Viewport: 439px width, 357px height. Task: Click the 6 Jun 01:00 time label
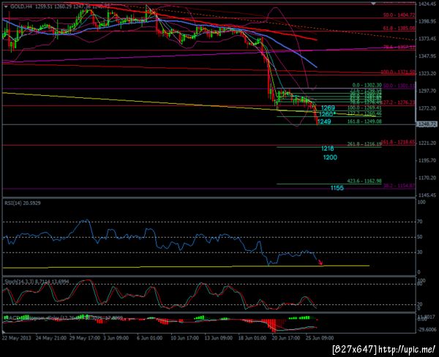pos(150,338)
